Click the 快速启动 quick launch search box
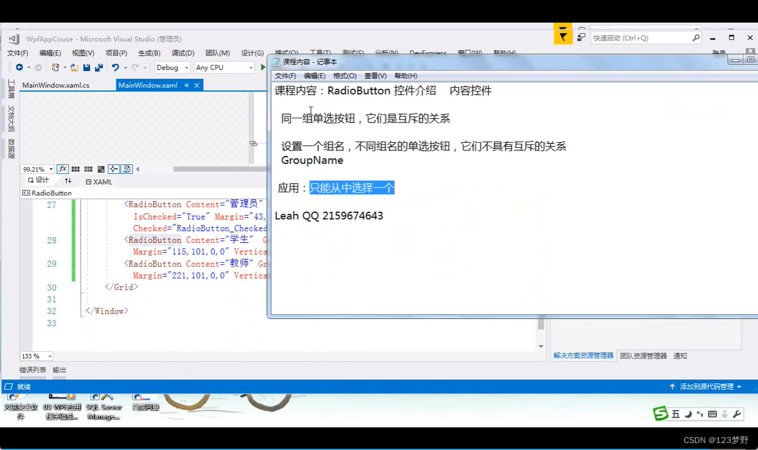758x450 pixels. tap(641, 38)
